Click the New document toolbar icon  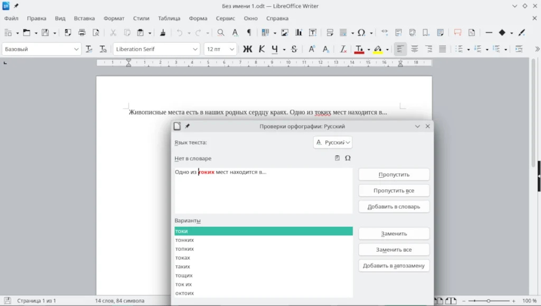point(7,33)
